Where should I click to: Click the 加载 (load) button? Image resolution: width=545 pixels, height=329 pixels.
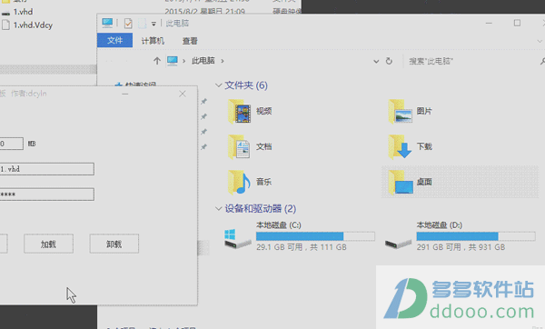click(49, 244)
